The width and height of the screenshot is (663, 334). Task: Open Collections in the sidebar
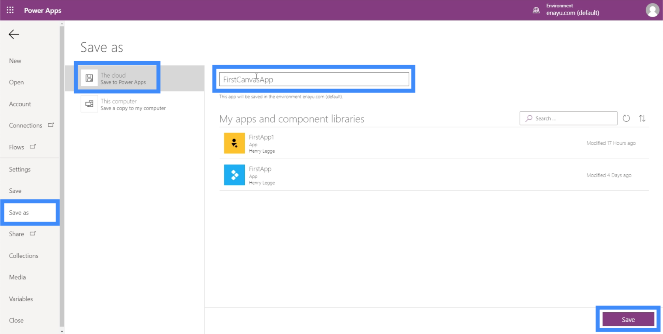pyautogui.click(x=24, y=256)
